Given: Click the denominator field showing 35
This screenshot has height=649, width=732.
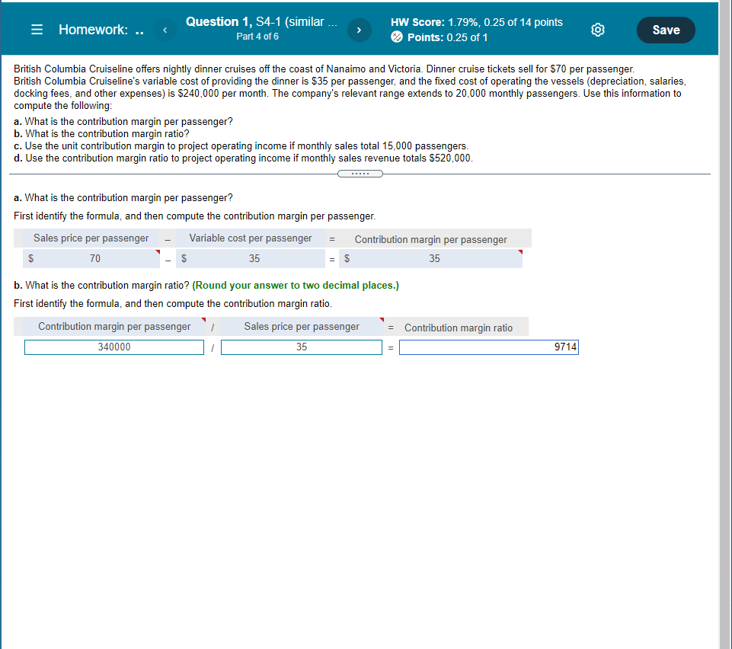Looking at the screenshot, I should [x=301, y=347].
